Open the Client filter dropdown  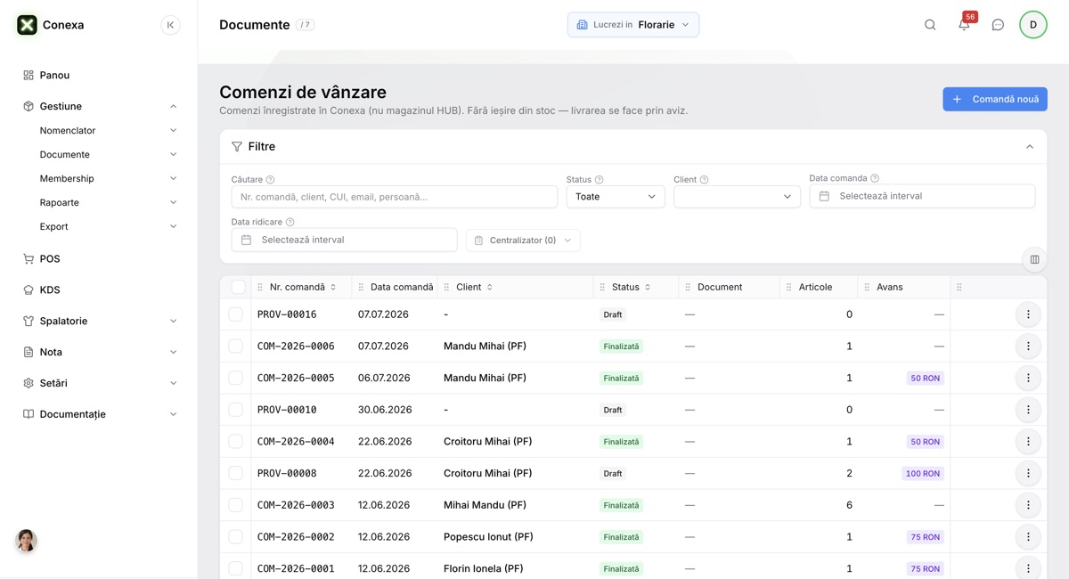click(x=737, y=197)
